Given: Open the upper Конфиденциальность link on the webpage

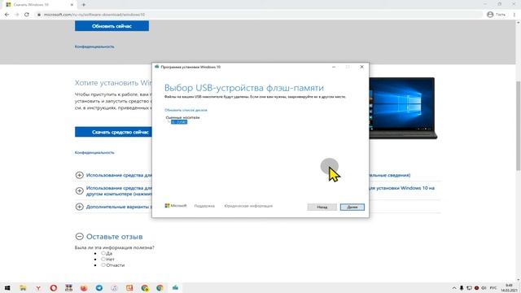Looking at the screenshot, I should tap(94, 46).
